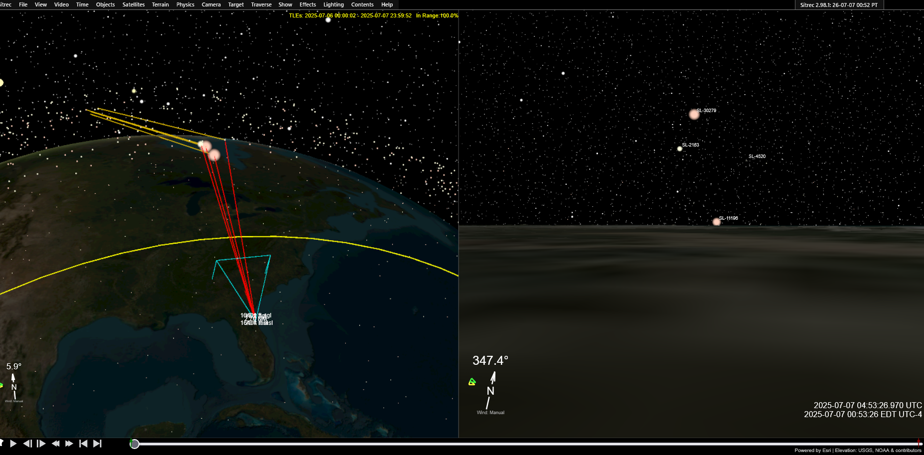
Task: Open the File menu
Action: (x=23, y=4)
